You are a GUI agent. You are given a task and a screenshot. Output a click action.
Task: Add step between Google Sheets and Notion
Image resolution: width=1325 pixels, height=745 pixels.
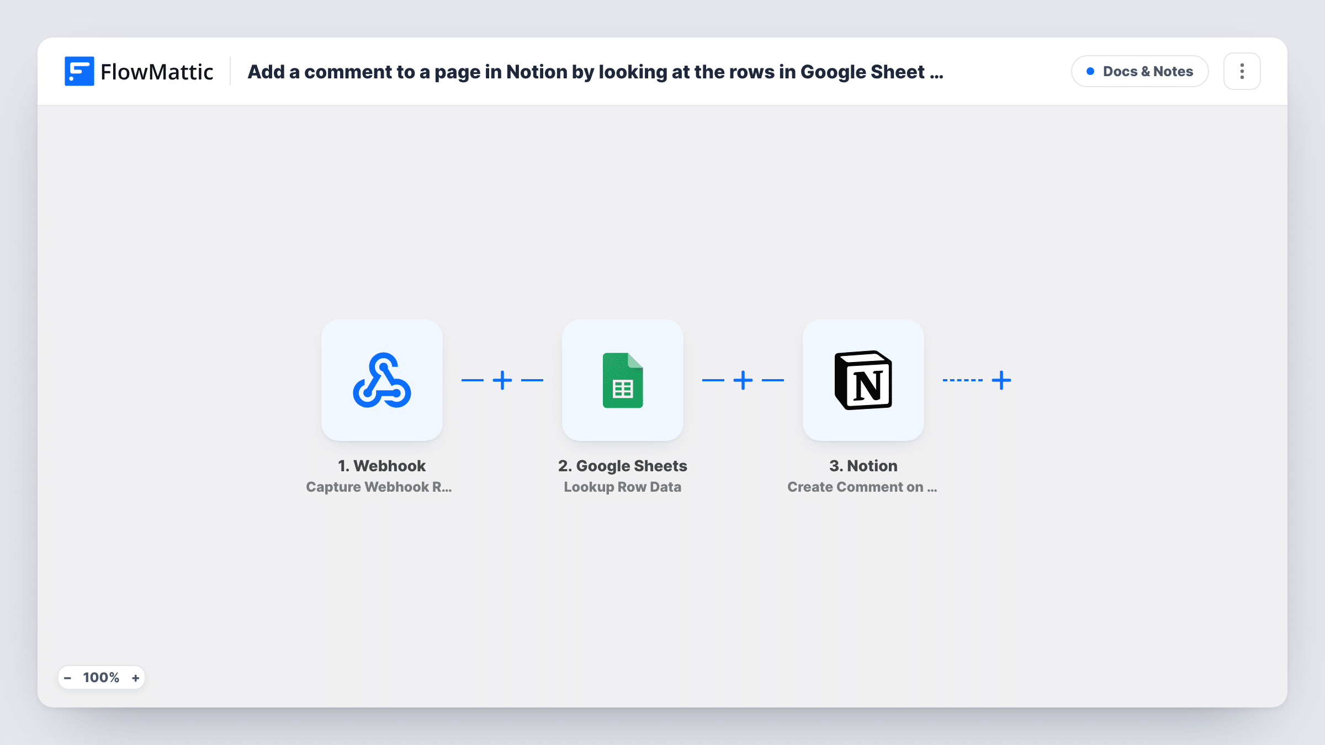(743, 380)
